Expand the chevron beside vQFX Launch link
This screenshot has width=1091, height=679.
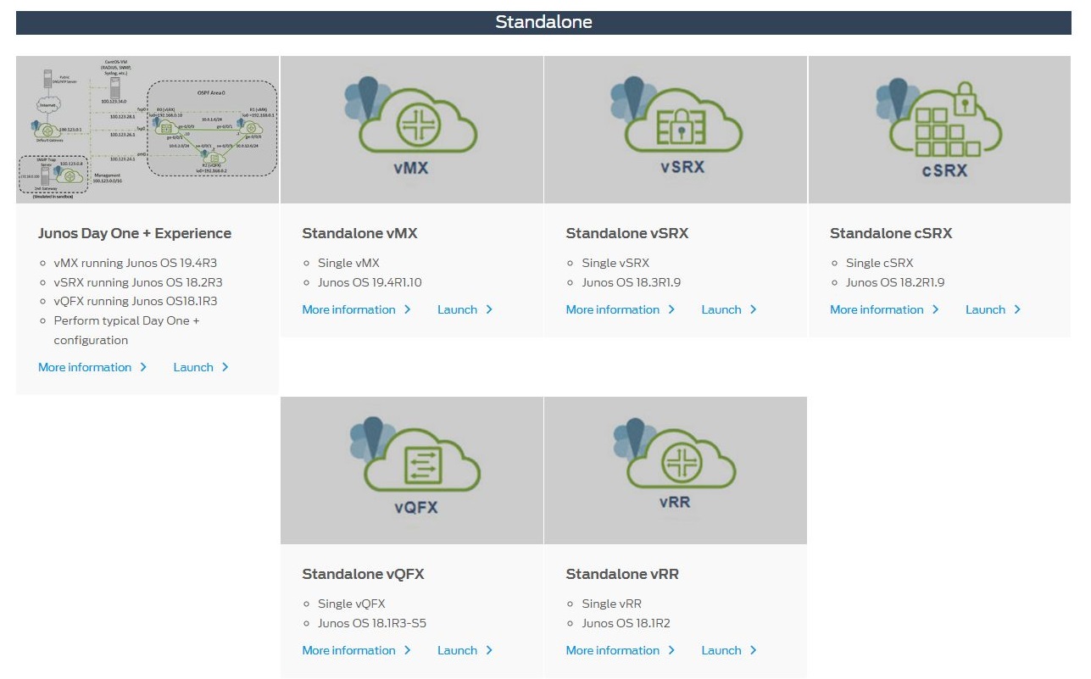point(487,650)
